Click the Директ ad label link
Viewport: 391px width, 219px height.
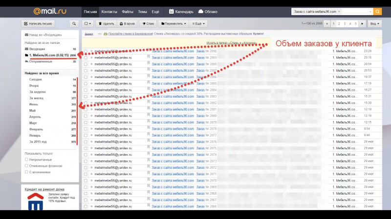(89, 34)
